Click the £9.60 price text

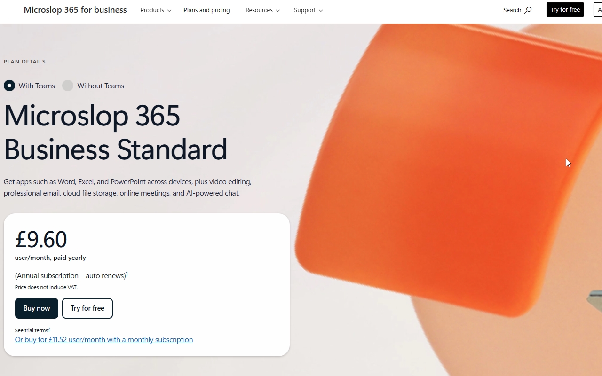pos(41,239)
